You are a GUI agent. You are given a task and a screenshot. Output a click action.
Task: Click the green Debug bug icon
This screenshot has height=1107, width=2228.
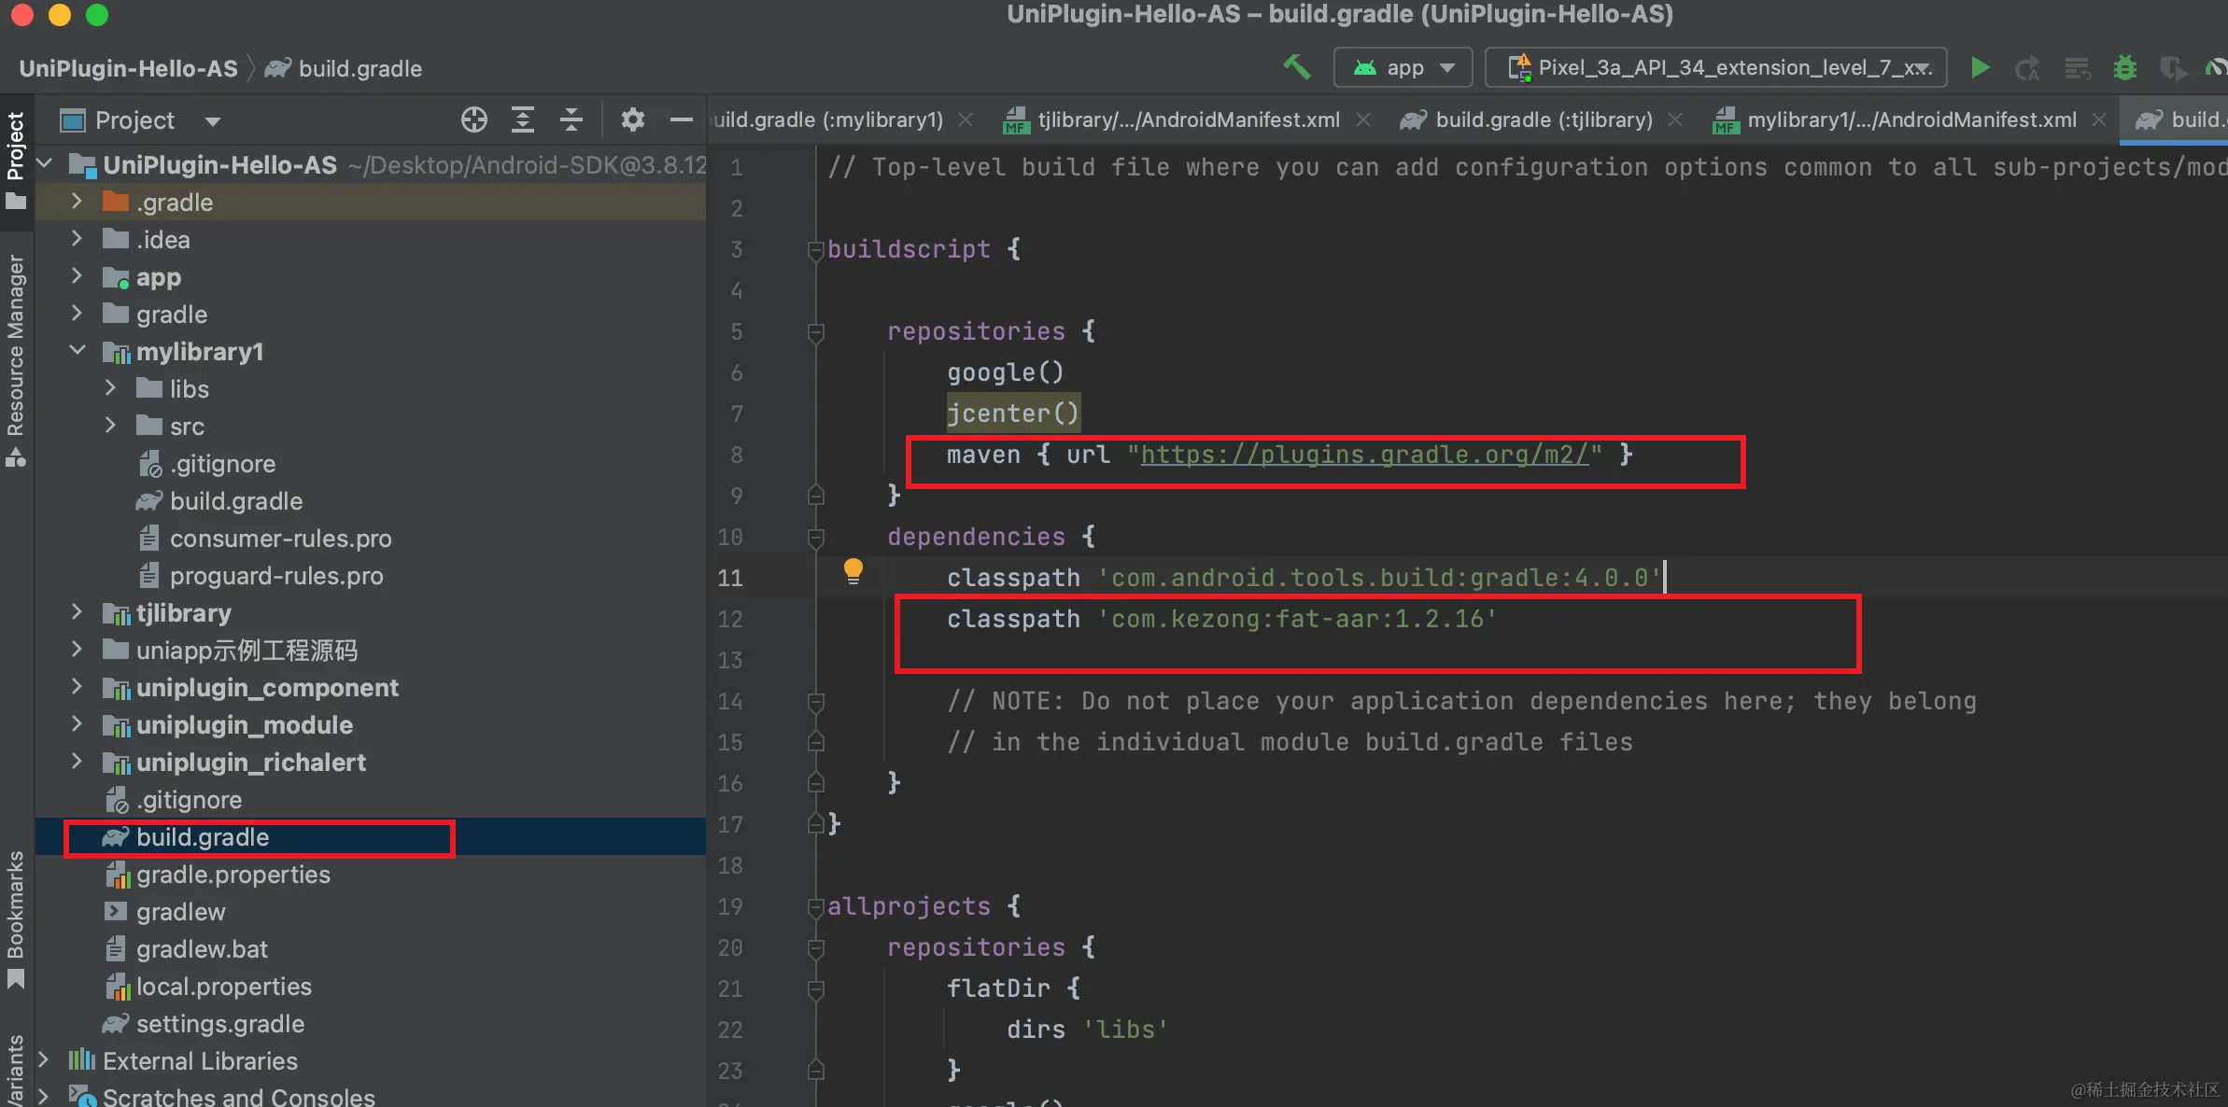point(2125,67)
